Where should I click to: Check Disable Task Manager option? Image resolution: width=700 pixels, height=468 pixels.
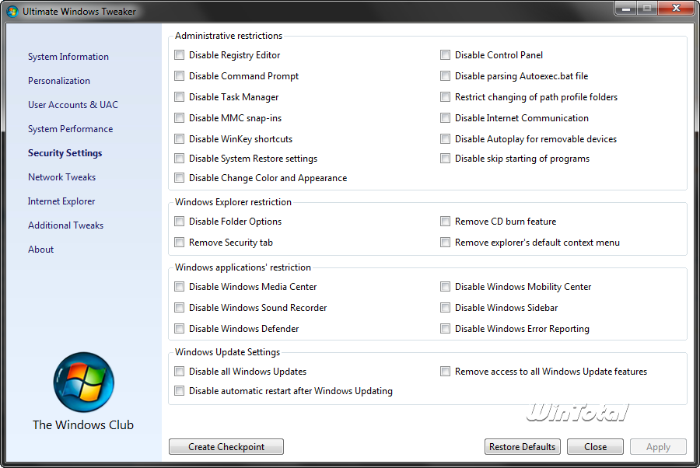180,97
